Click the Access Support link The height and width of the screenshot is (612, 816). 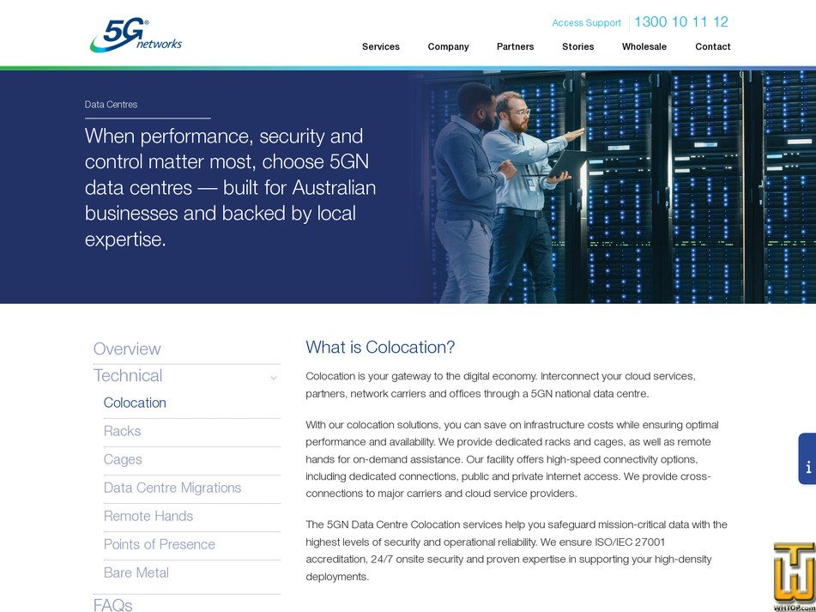(x=586, y=23)
